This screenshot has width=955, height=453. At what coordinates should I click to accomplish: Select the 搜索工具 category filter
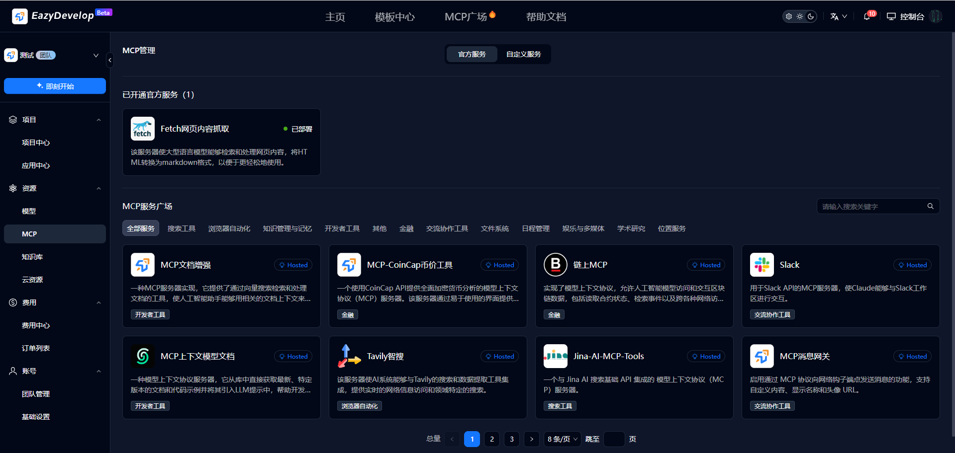click(x=182, y=228)
